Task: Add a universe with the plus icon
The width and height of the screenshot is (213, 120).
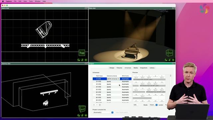Action: (94, 105)
